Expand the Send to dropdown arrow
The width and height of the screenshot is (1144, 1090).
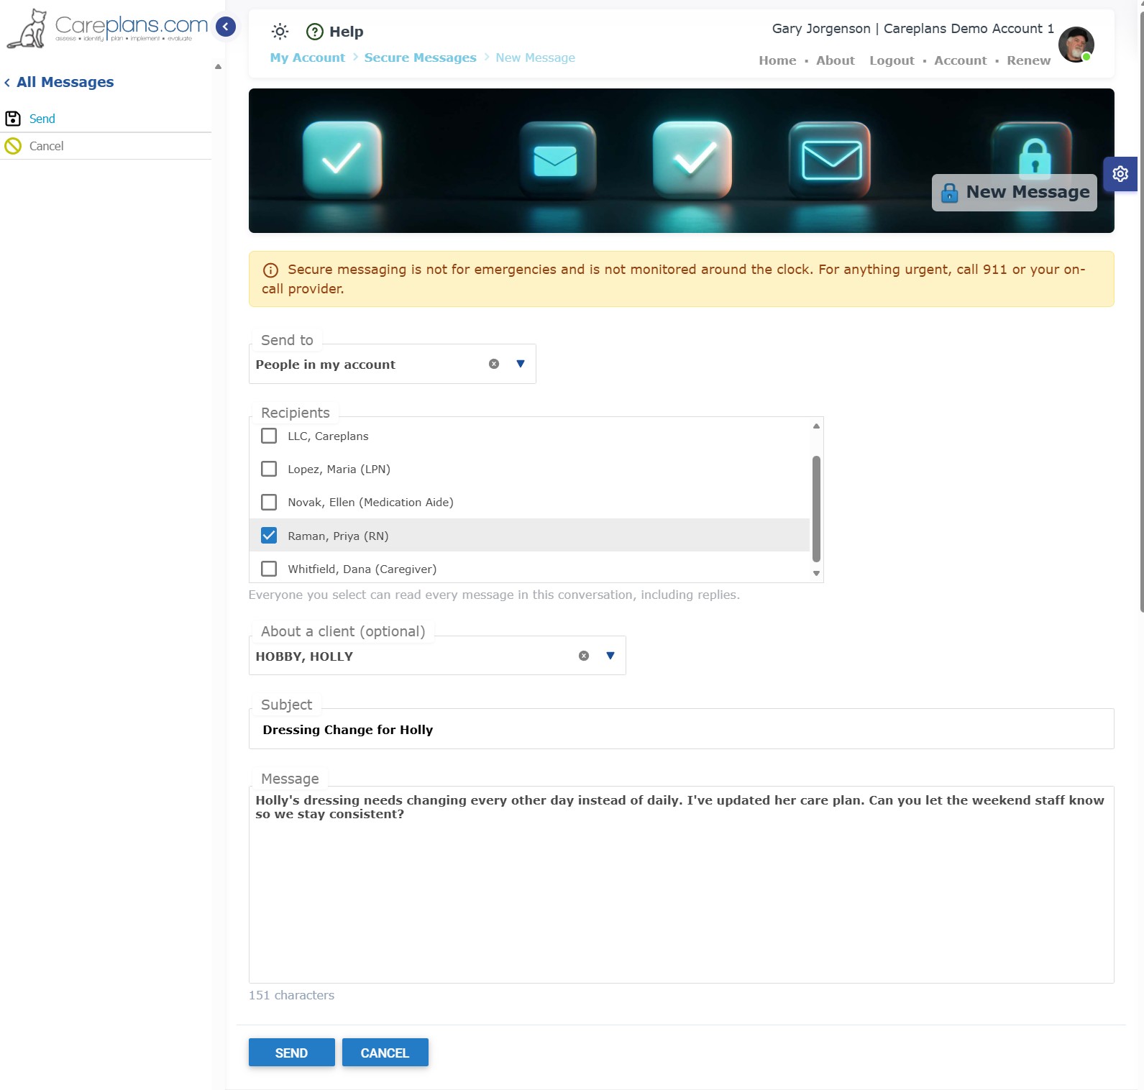(x=521, y=364)
